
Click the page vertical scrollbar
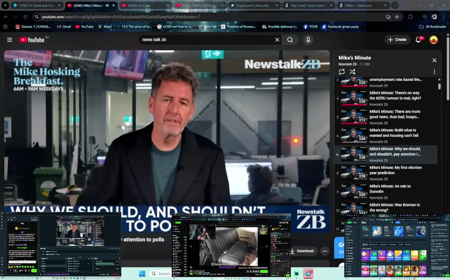(448, 68)
